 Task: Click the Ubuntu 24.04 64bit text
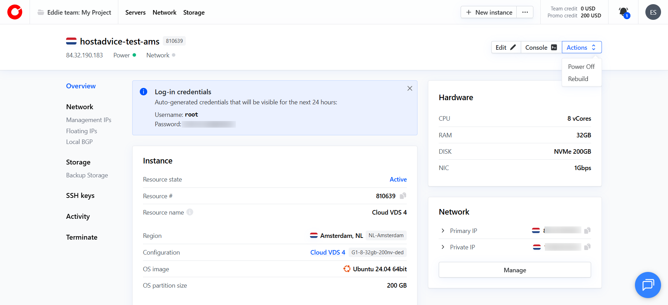click(x=380, y=269)
